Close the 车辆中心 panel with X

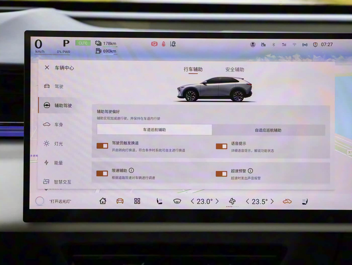[x=47, y=68]
